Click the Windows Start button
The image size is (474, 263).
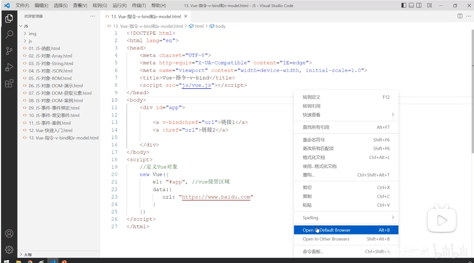point(6,261)
